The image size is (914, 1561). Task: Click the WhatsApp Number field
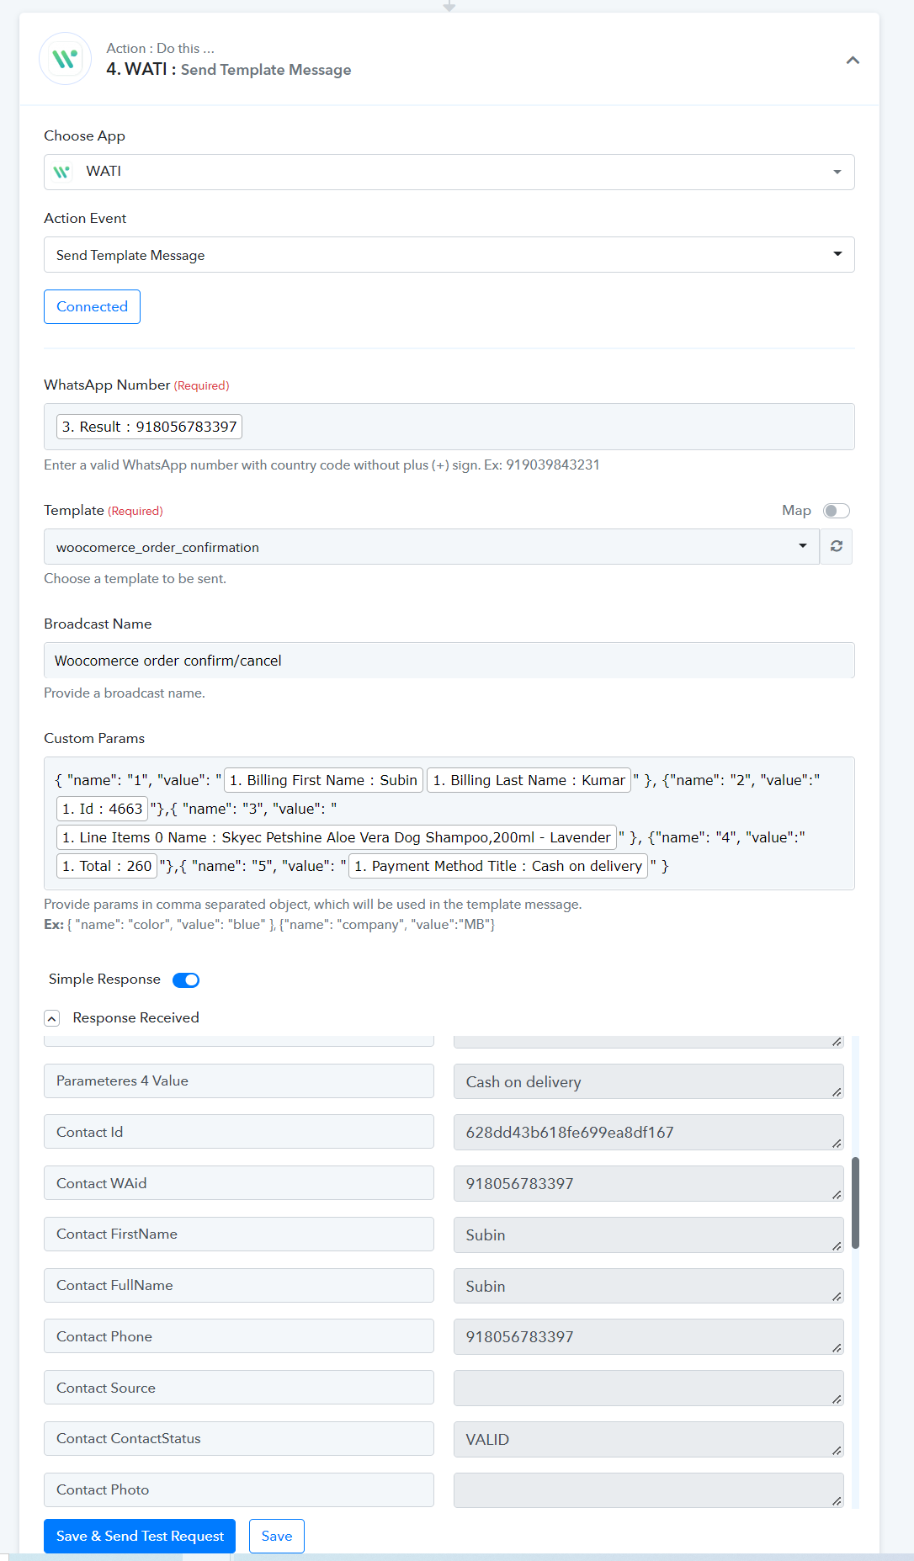tap(449, 427)
